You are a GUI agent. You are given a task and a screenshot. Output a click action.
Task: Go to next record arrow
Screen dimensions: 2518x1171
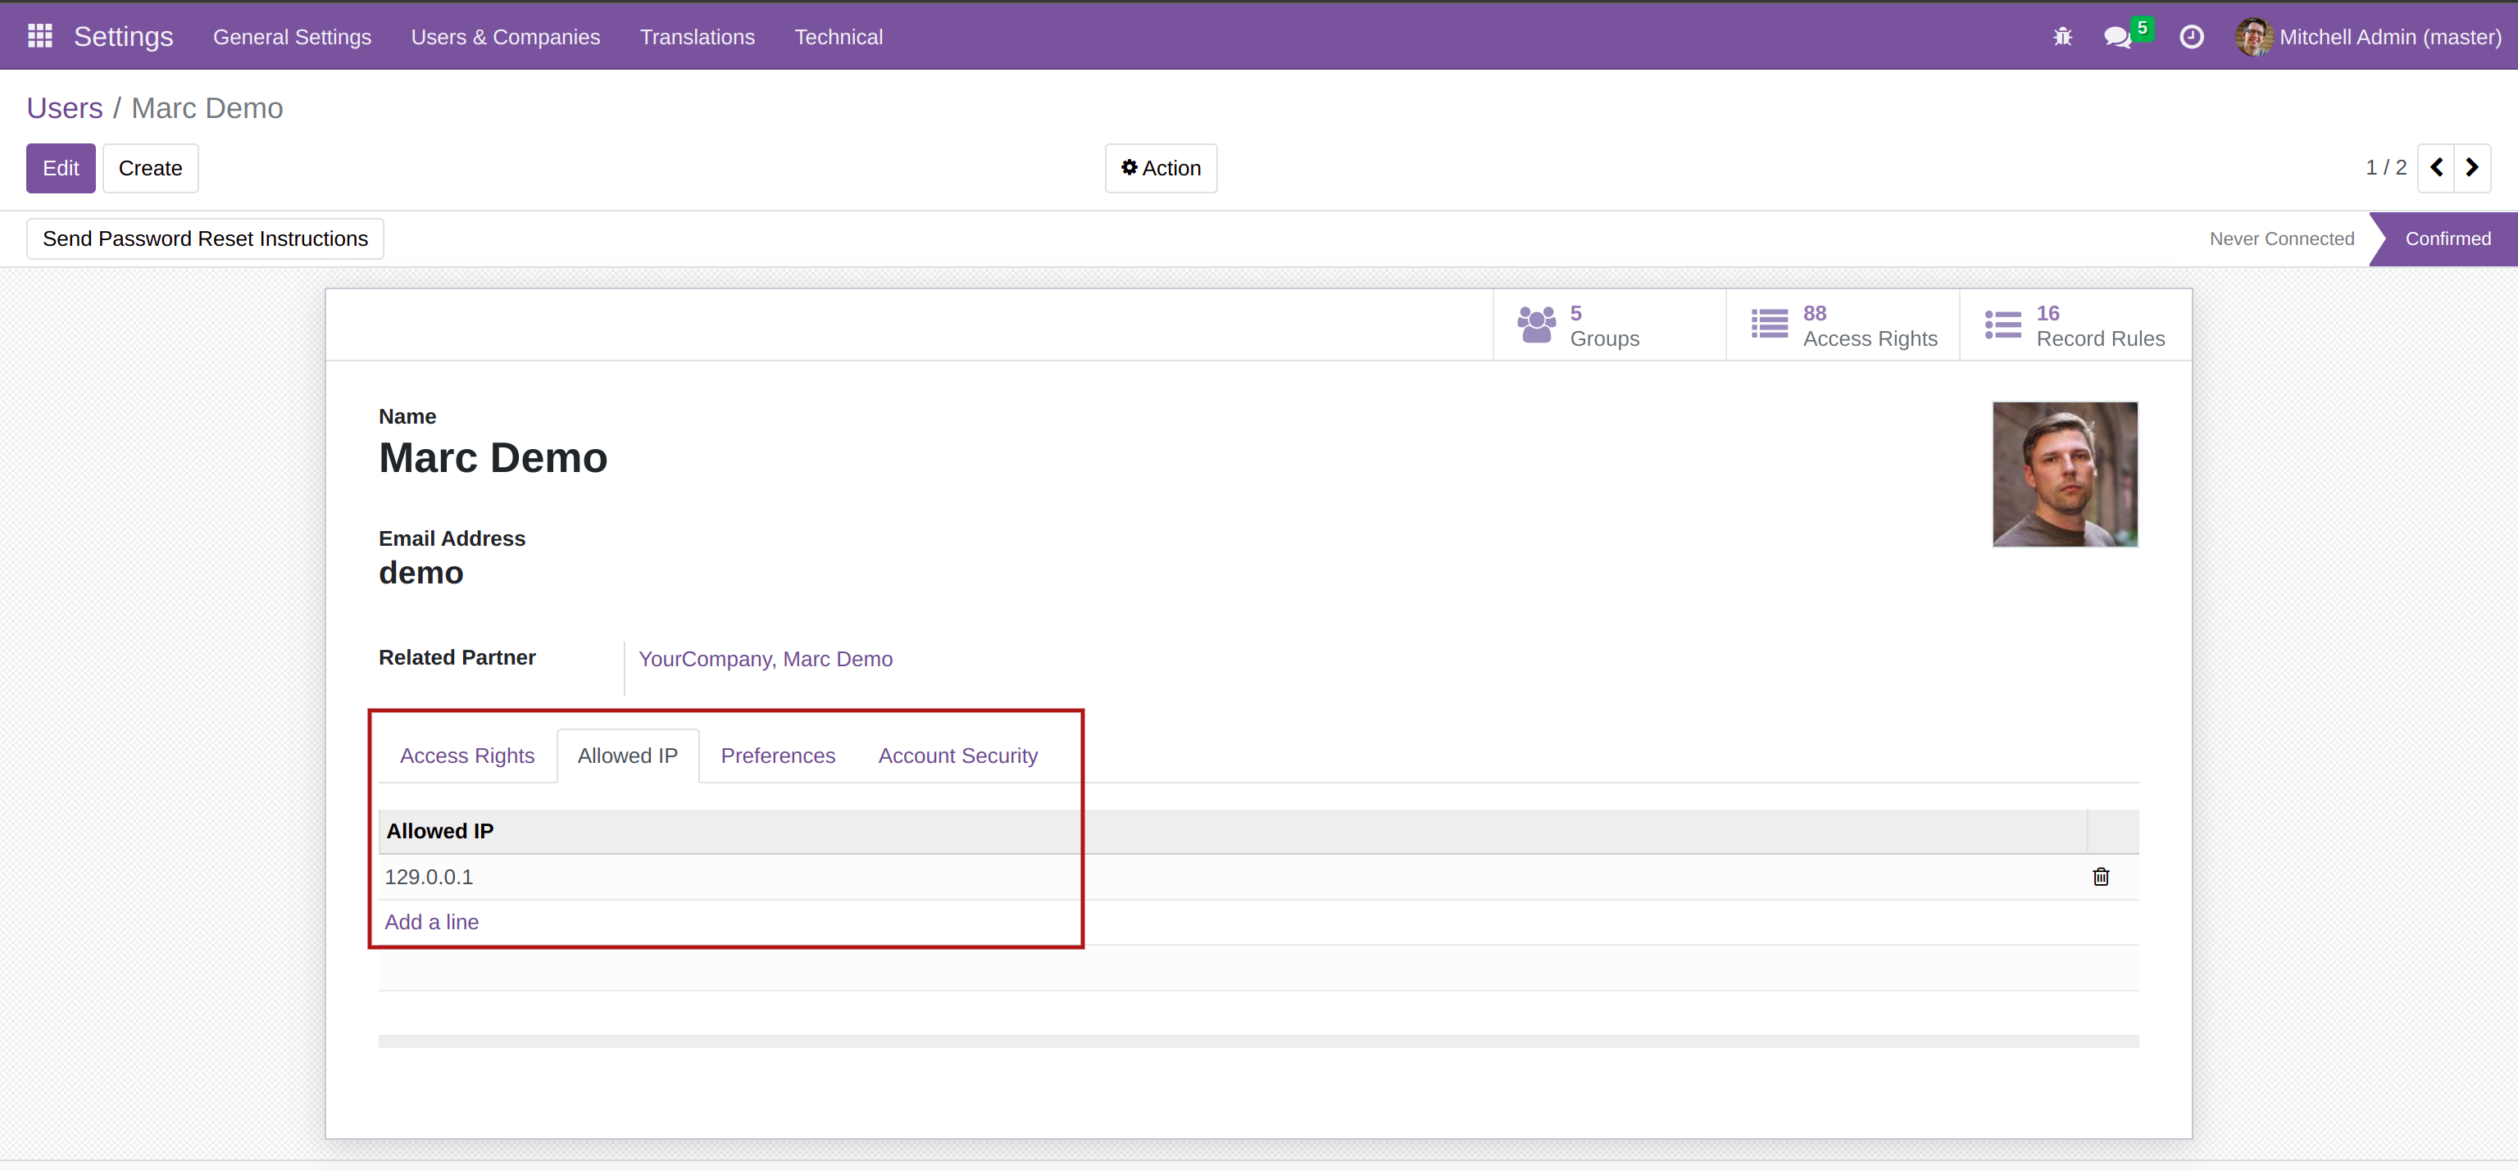point(2472,168)
